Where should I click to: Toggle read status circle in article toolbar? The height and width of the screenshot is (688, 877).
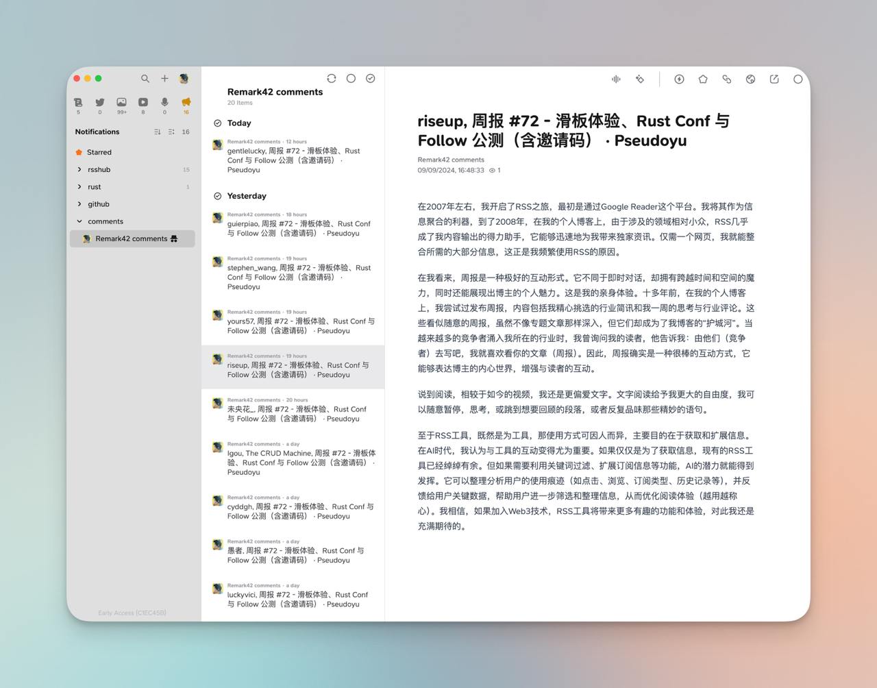798,79
